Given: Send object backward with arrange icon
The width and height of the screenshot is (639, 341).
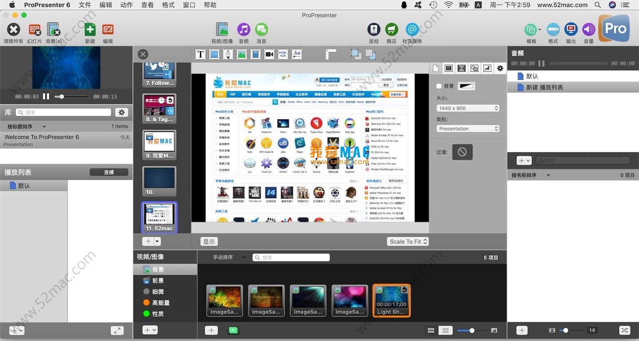Looking at the screenshot, I should point(371,54).
